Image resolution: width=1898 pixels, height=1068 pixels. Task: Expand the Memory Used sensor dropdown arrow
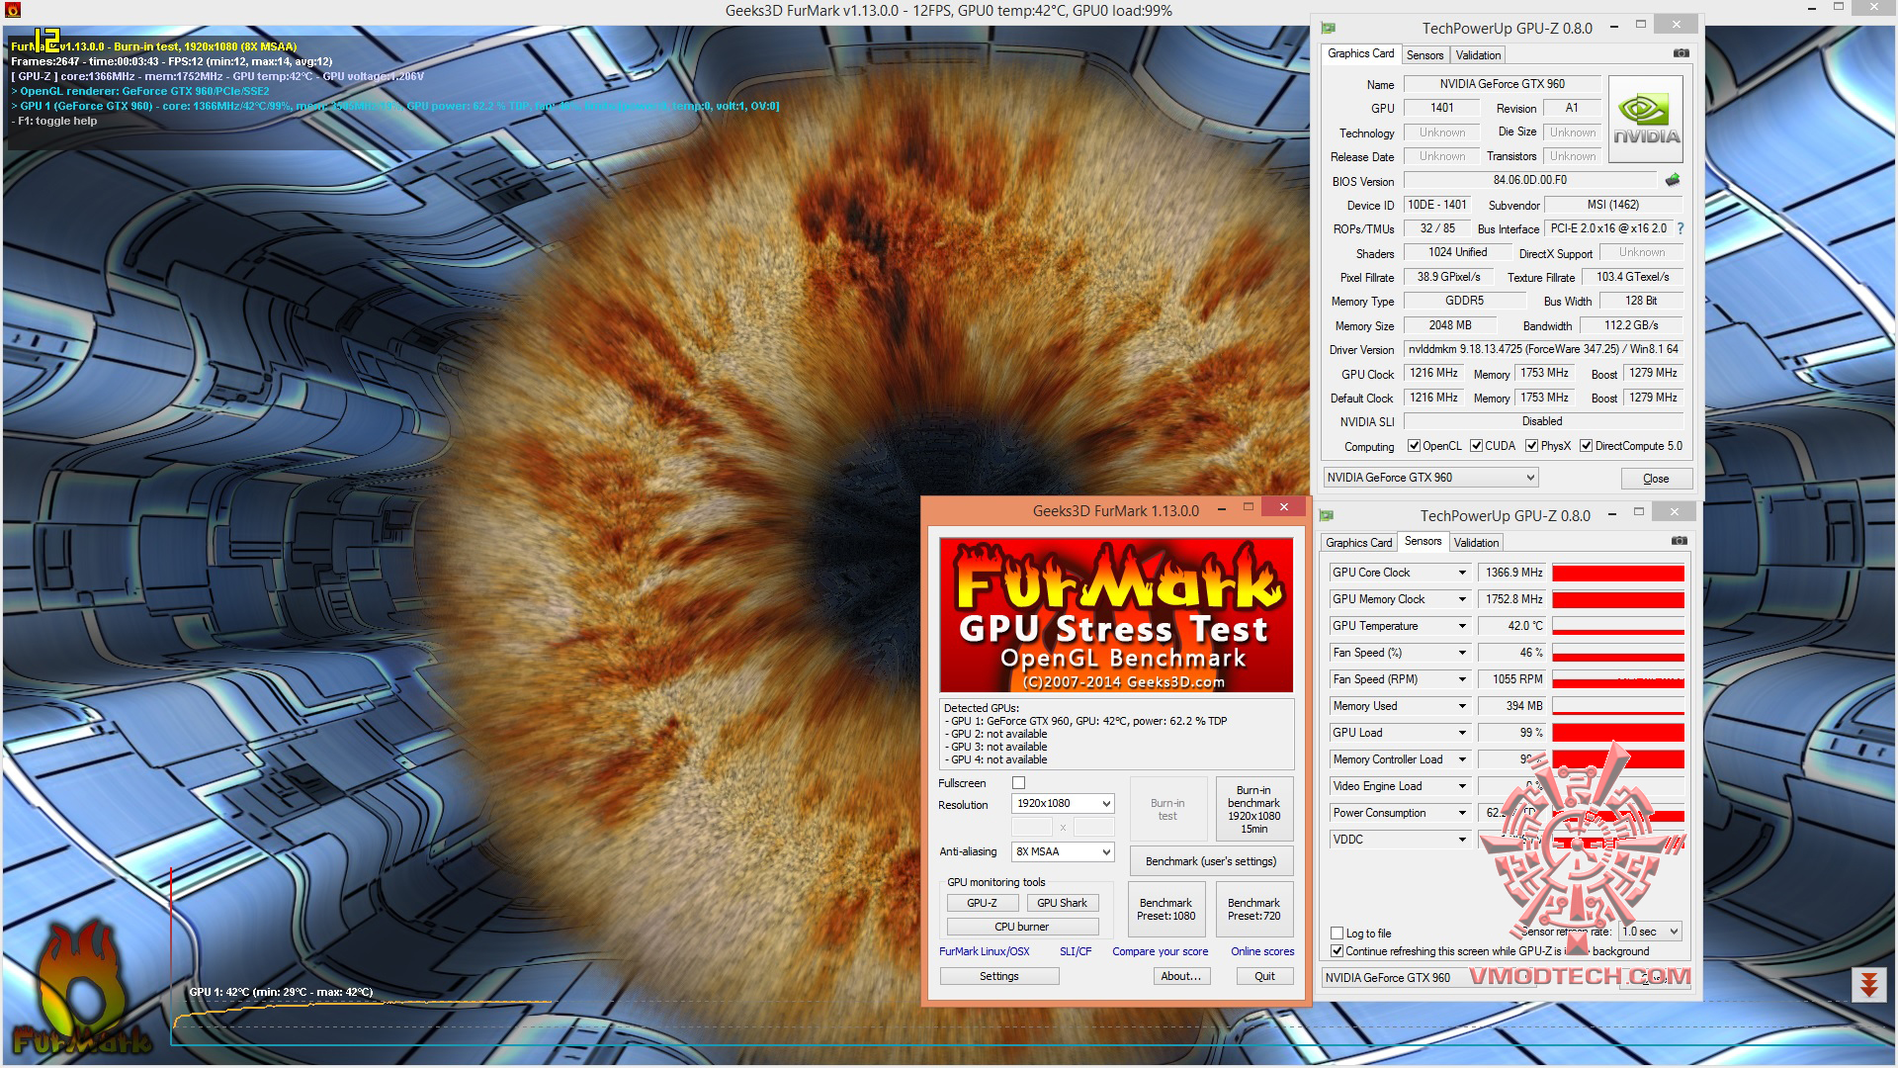tap(1462, 706)
